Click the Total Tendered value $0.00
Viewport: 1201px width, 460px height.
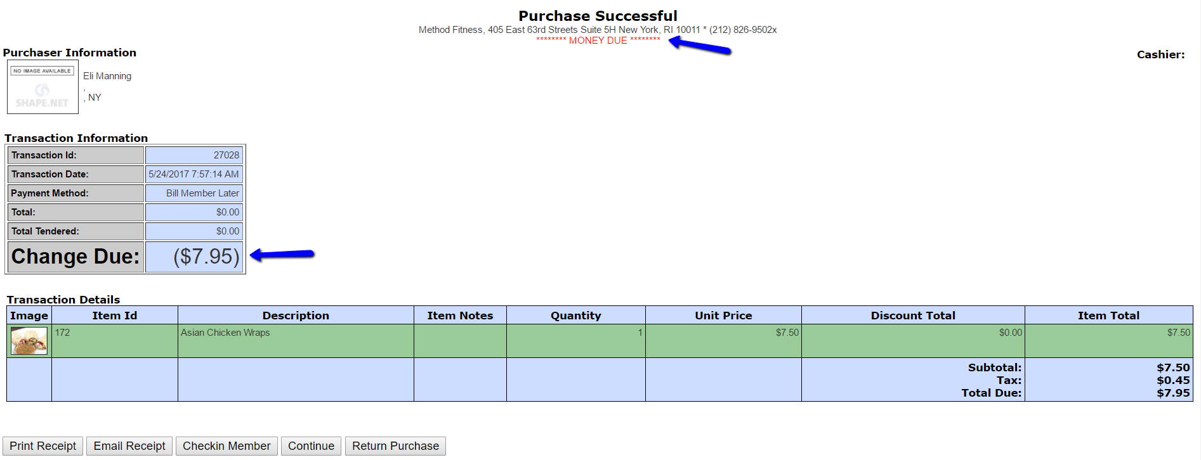[x=228, y=231]
